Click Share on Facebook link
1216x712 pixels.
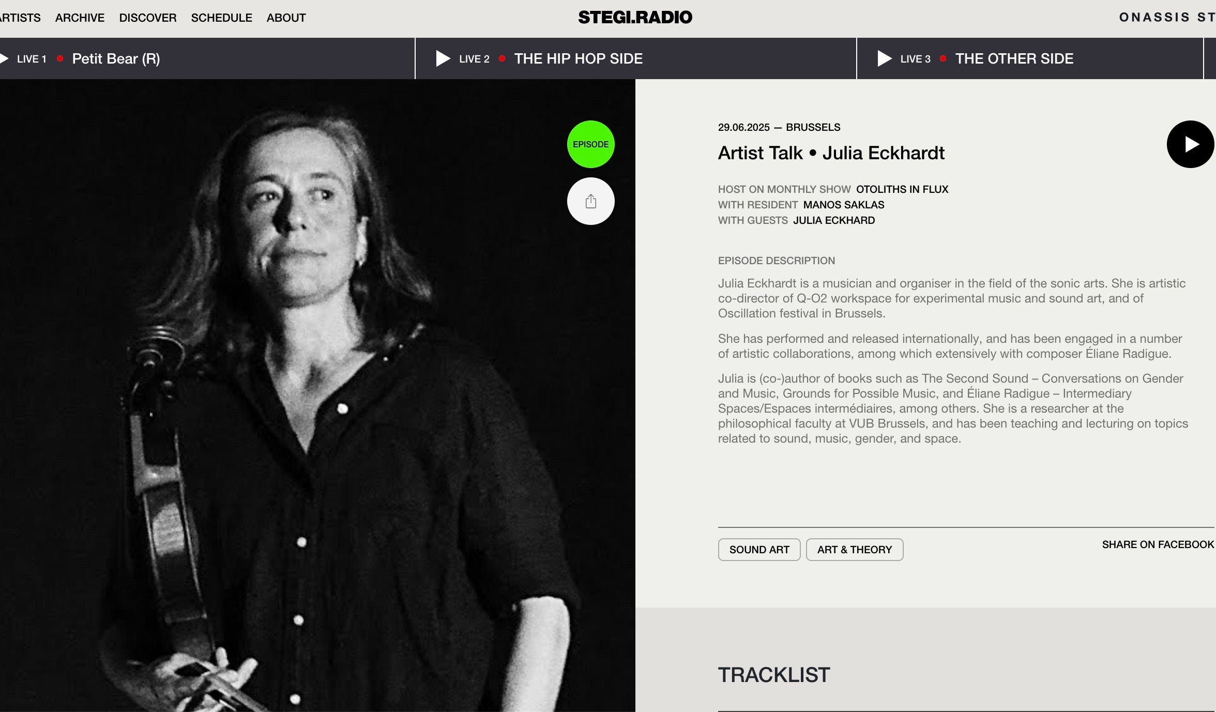(1158, 544)
